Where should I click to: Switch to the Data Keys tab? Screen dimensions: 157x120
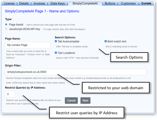(x=58, y=4)
